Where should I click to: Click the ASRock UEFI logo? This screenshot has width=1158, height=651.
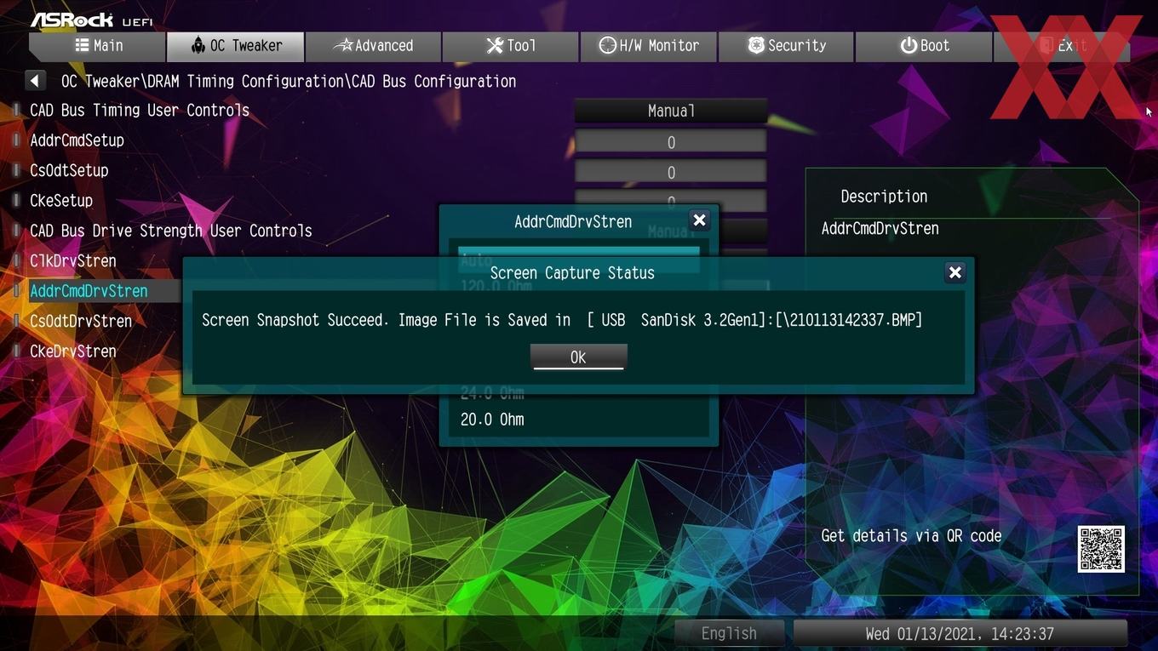point(91,19)
